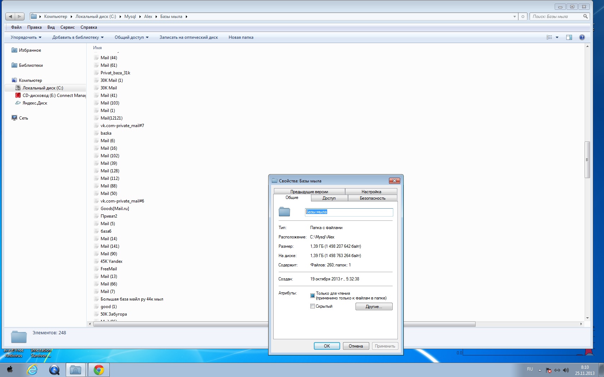Click the scroll down arrow of file list
604x377 pixels.
[587, 318]
